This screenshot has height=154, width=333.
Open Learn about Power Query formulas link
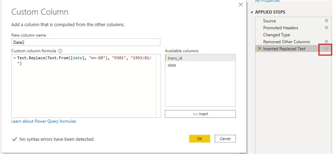click(x=44, y=121)
